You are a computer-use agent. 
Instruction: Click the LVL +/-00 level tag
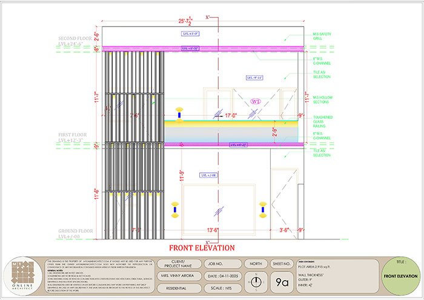[209, 175]
